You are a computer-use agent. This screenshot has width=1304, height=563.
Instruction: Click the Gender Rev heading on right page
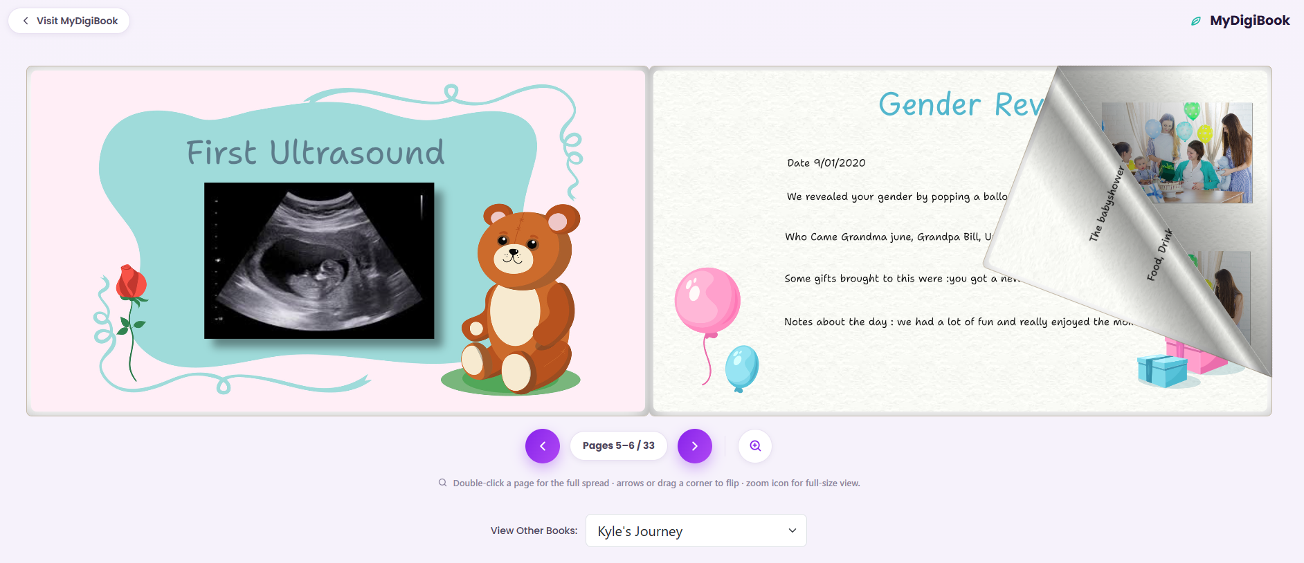961,104
